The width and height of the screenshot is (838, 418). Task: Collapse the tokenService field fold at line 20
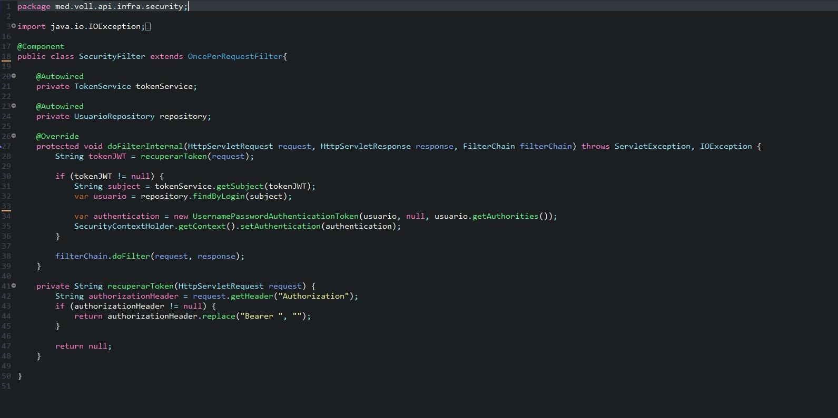(x=14, y=76)
